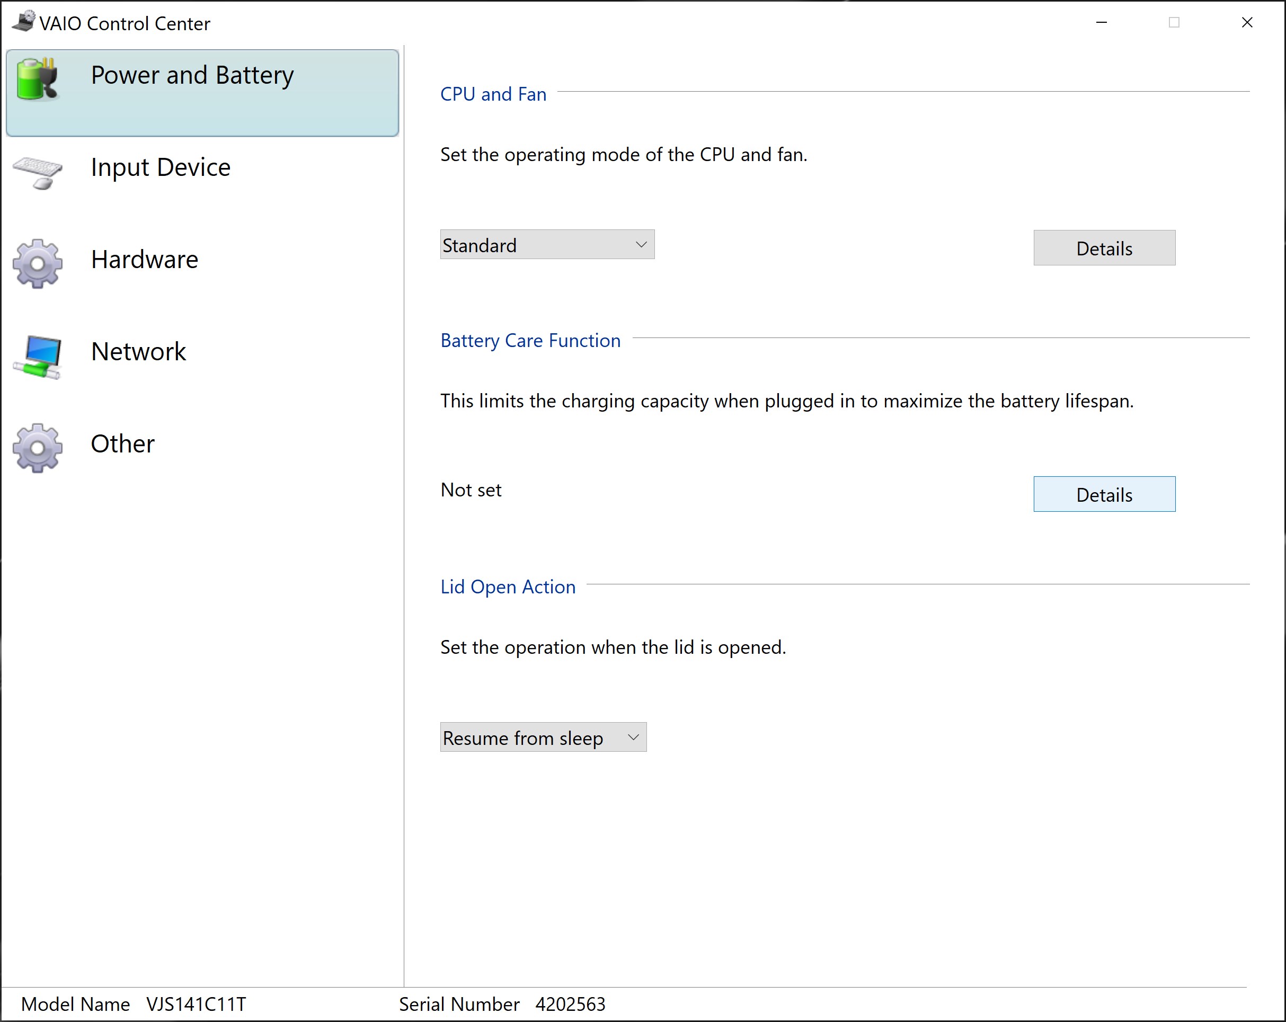The height and width of the screenshot is (1022, 1286).
Task: Switch to the Input Device section
Action: [161, 167]
